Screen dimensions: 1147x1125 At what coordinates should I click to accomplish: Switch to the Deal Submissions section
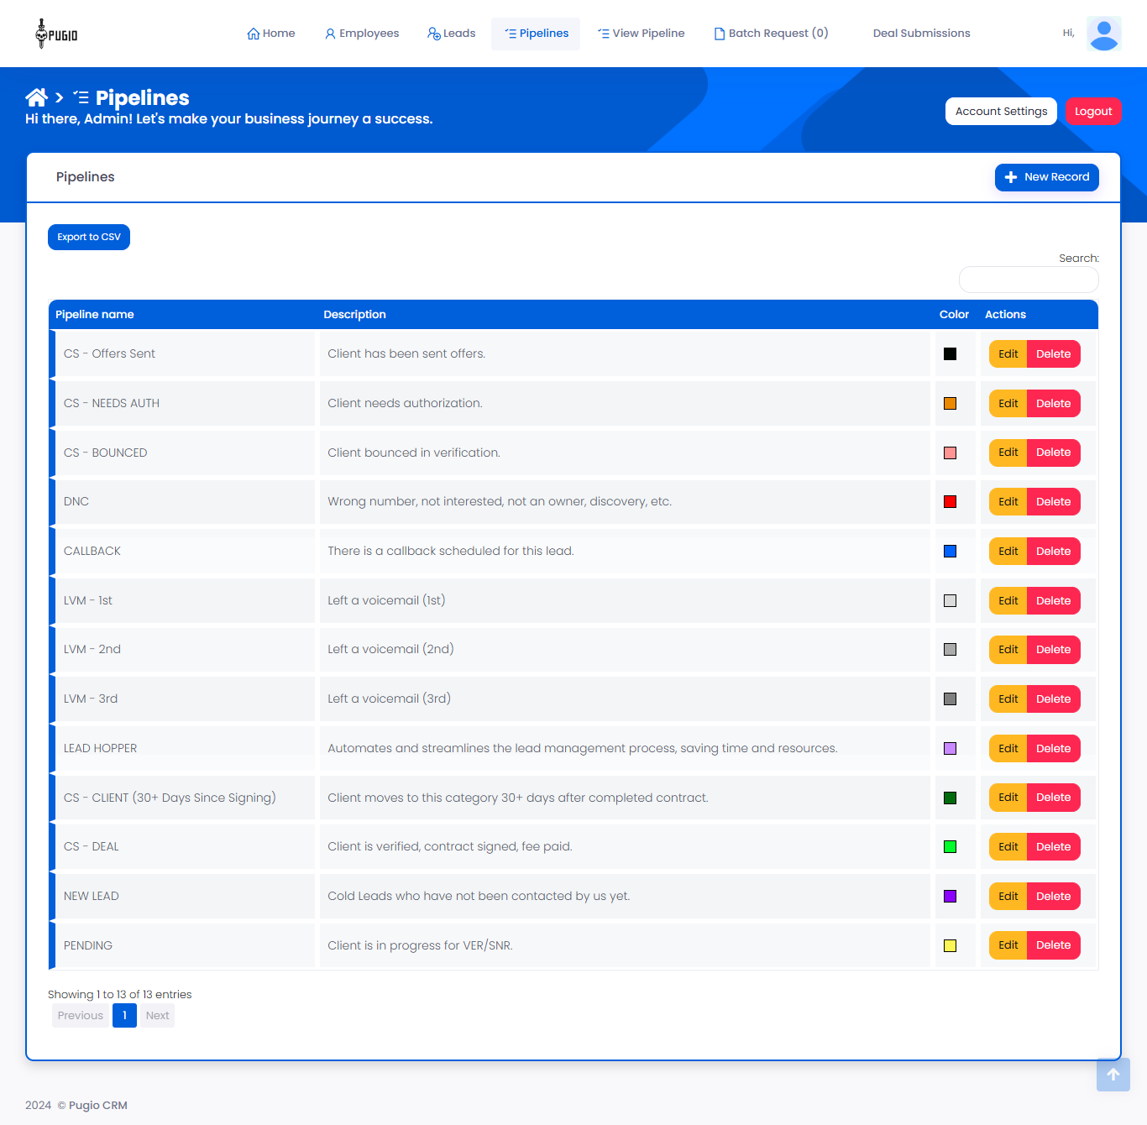click(921, 33)
